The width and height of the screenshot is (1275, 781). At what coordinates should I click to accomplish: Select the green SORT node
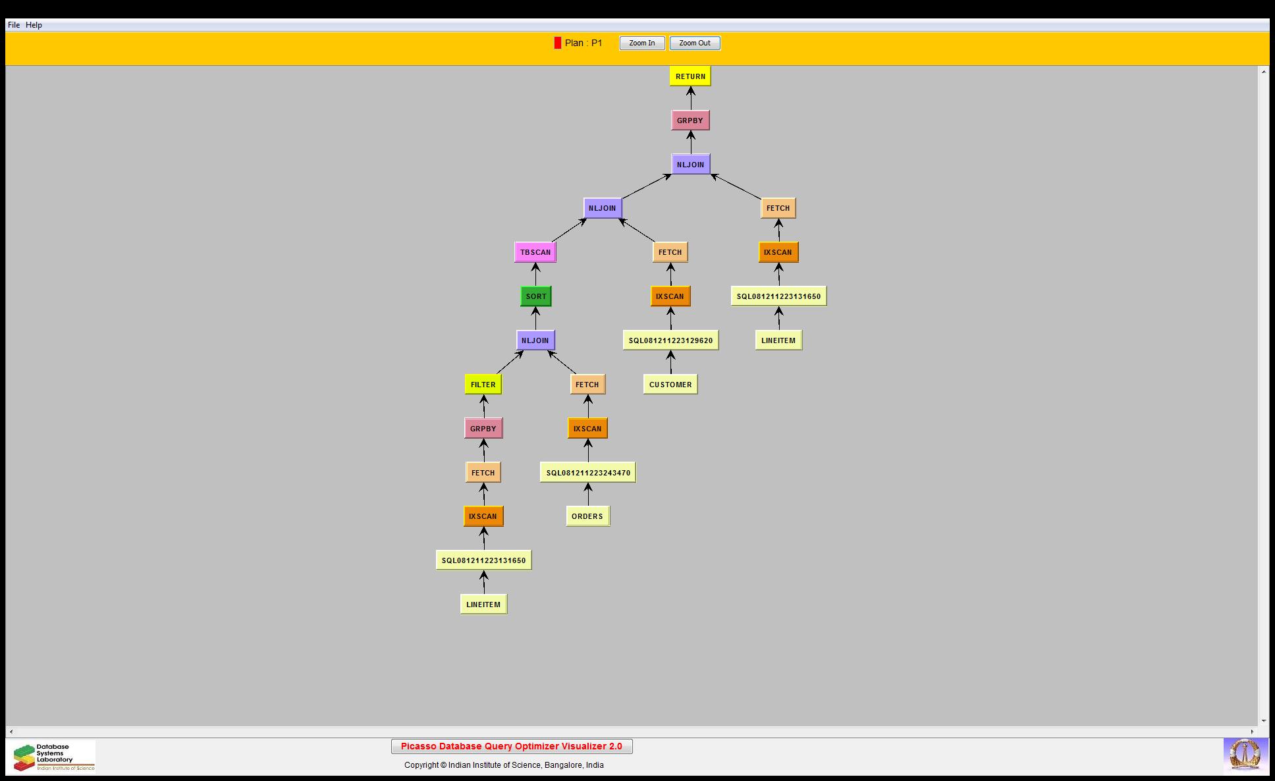pos(535,296)
